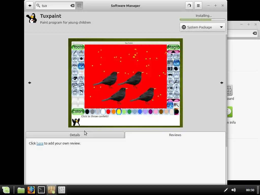Switch to the Details tab
This screenshot has height=195, width=260.
pos(75,135)
